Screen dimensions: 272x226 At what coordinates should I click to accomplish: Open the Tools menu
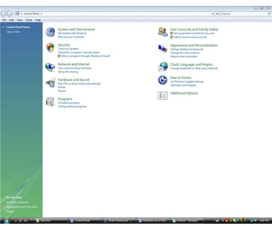[x=29, y=20]
